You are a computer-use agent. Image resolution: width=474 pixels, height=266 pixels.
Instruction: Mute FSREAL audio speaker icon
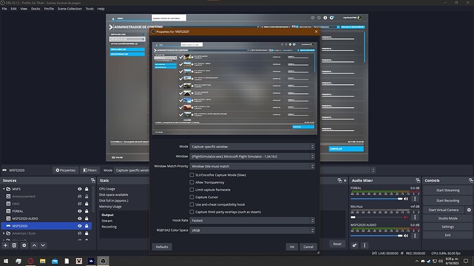tap(406, 199)
